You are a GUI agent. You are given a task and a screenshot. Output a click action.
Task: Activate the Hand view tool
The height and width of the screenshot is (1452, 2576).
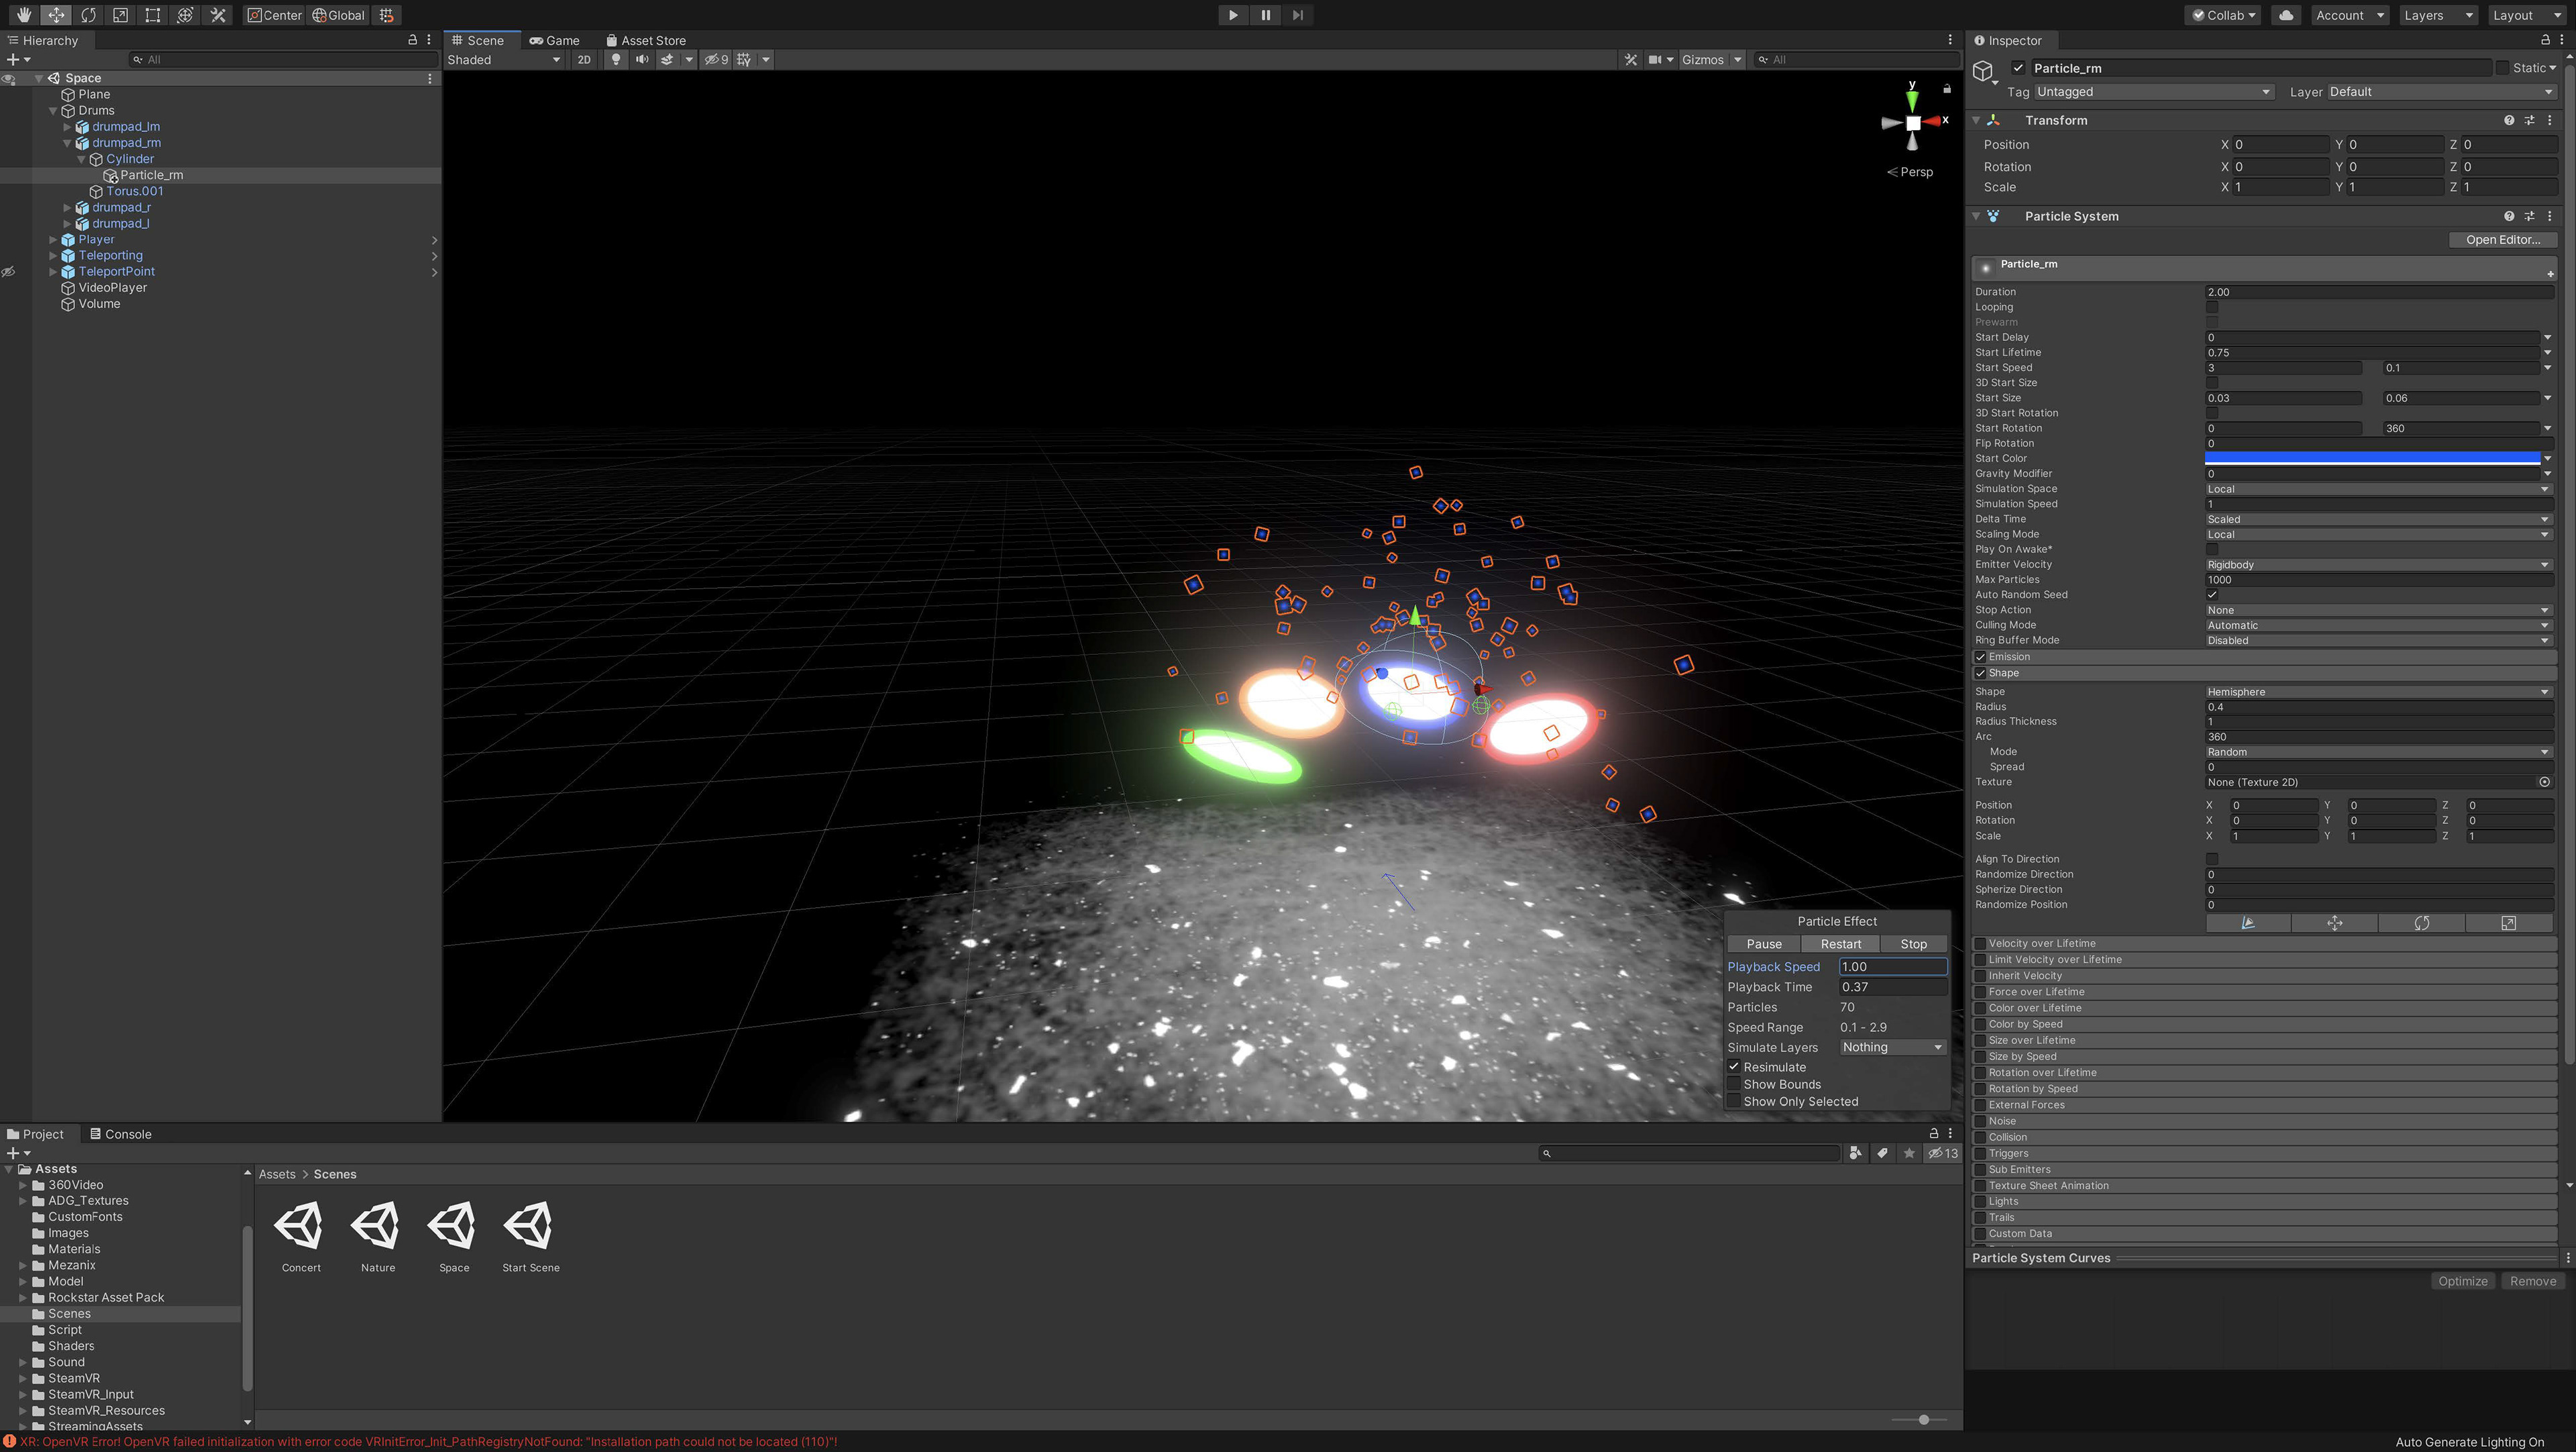(23, 15)
